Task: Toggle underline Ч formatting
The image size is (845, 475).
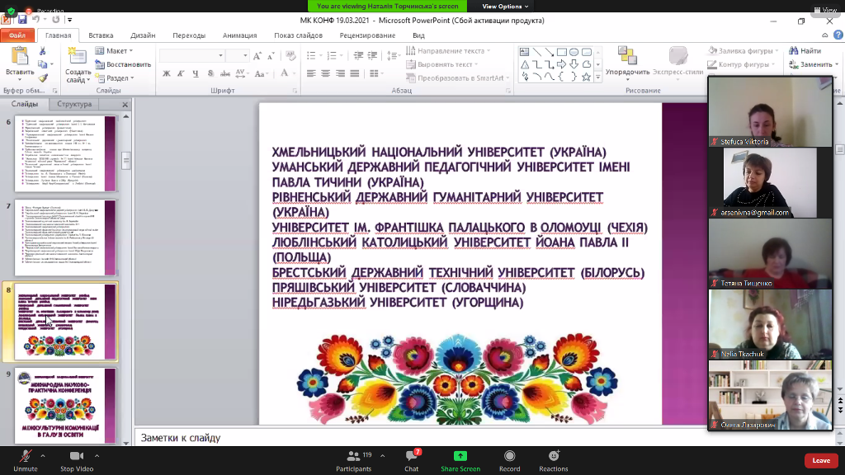Action: pos(196,73)
